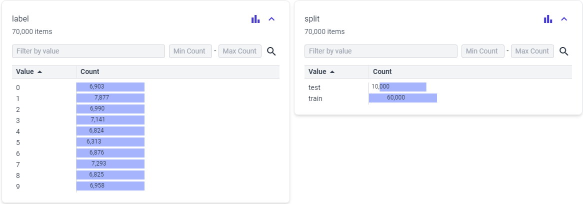The height and width of the screenshot is (204, 583).
Task: Click search icon in split panel
Action: pos(564,51)
